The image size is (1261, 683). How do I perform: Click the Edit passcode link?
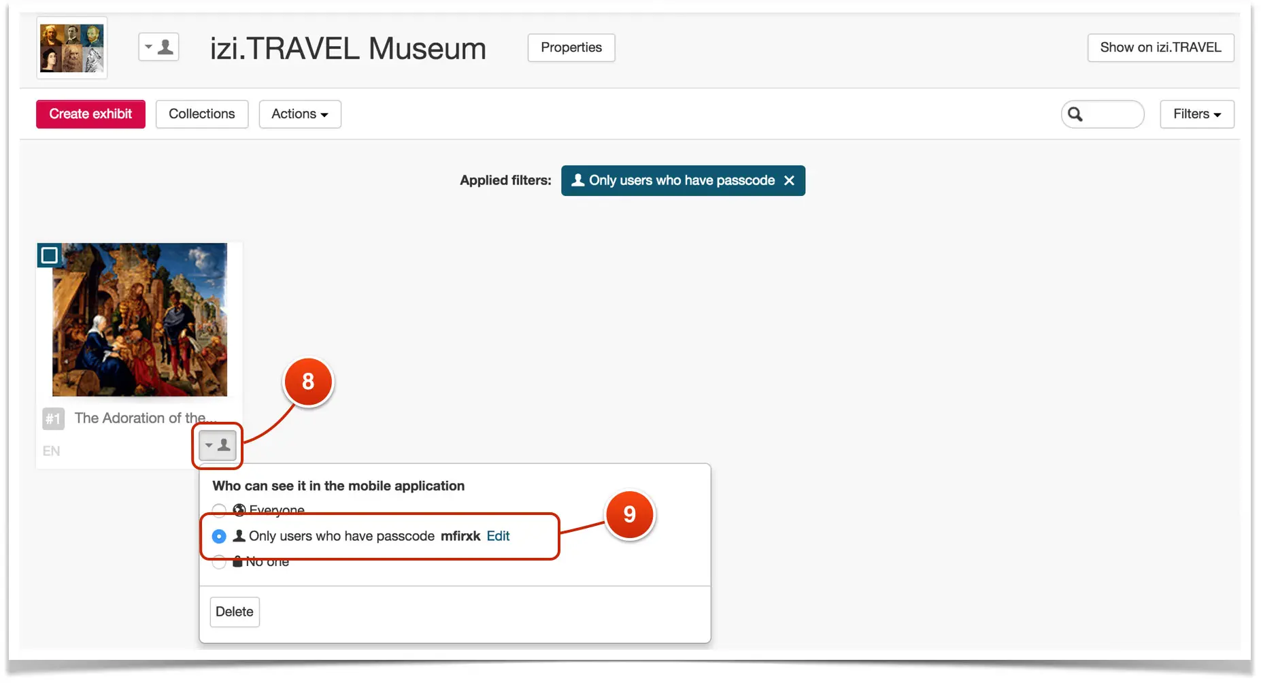(498, 536)
